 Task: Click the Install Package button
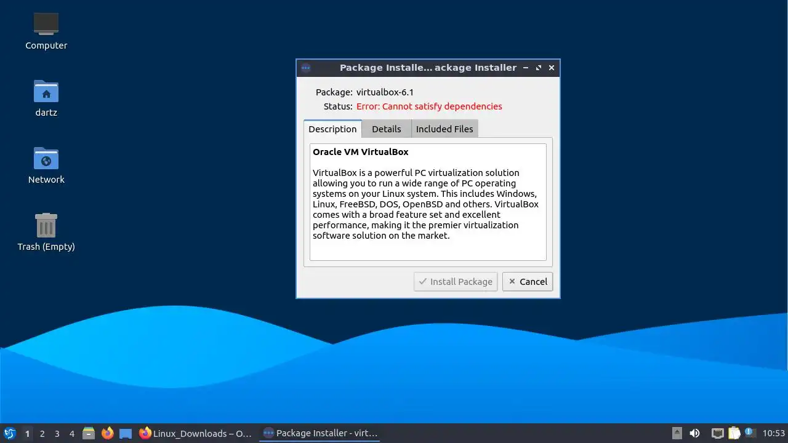(x=456, y=282)
